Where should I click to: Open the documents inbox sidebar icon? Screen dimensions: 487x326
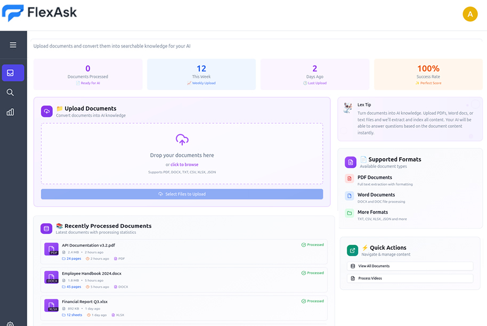[13, 72]
